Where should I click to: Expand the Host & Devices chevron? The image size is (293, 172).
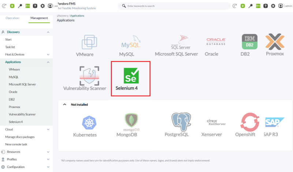(x=48, y=55)
